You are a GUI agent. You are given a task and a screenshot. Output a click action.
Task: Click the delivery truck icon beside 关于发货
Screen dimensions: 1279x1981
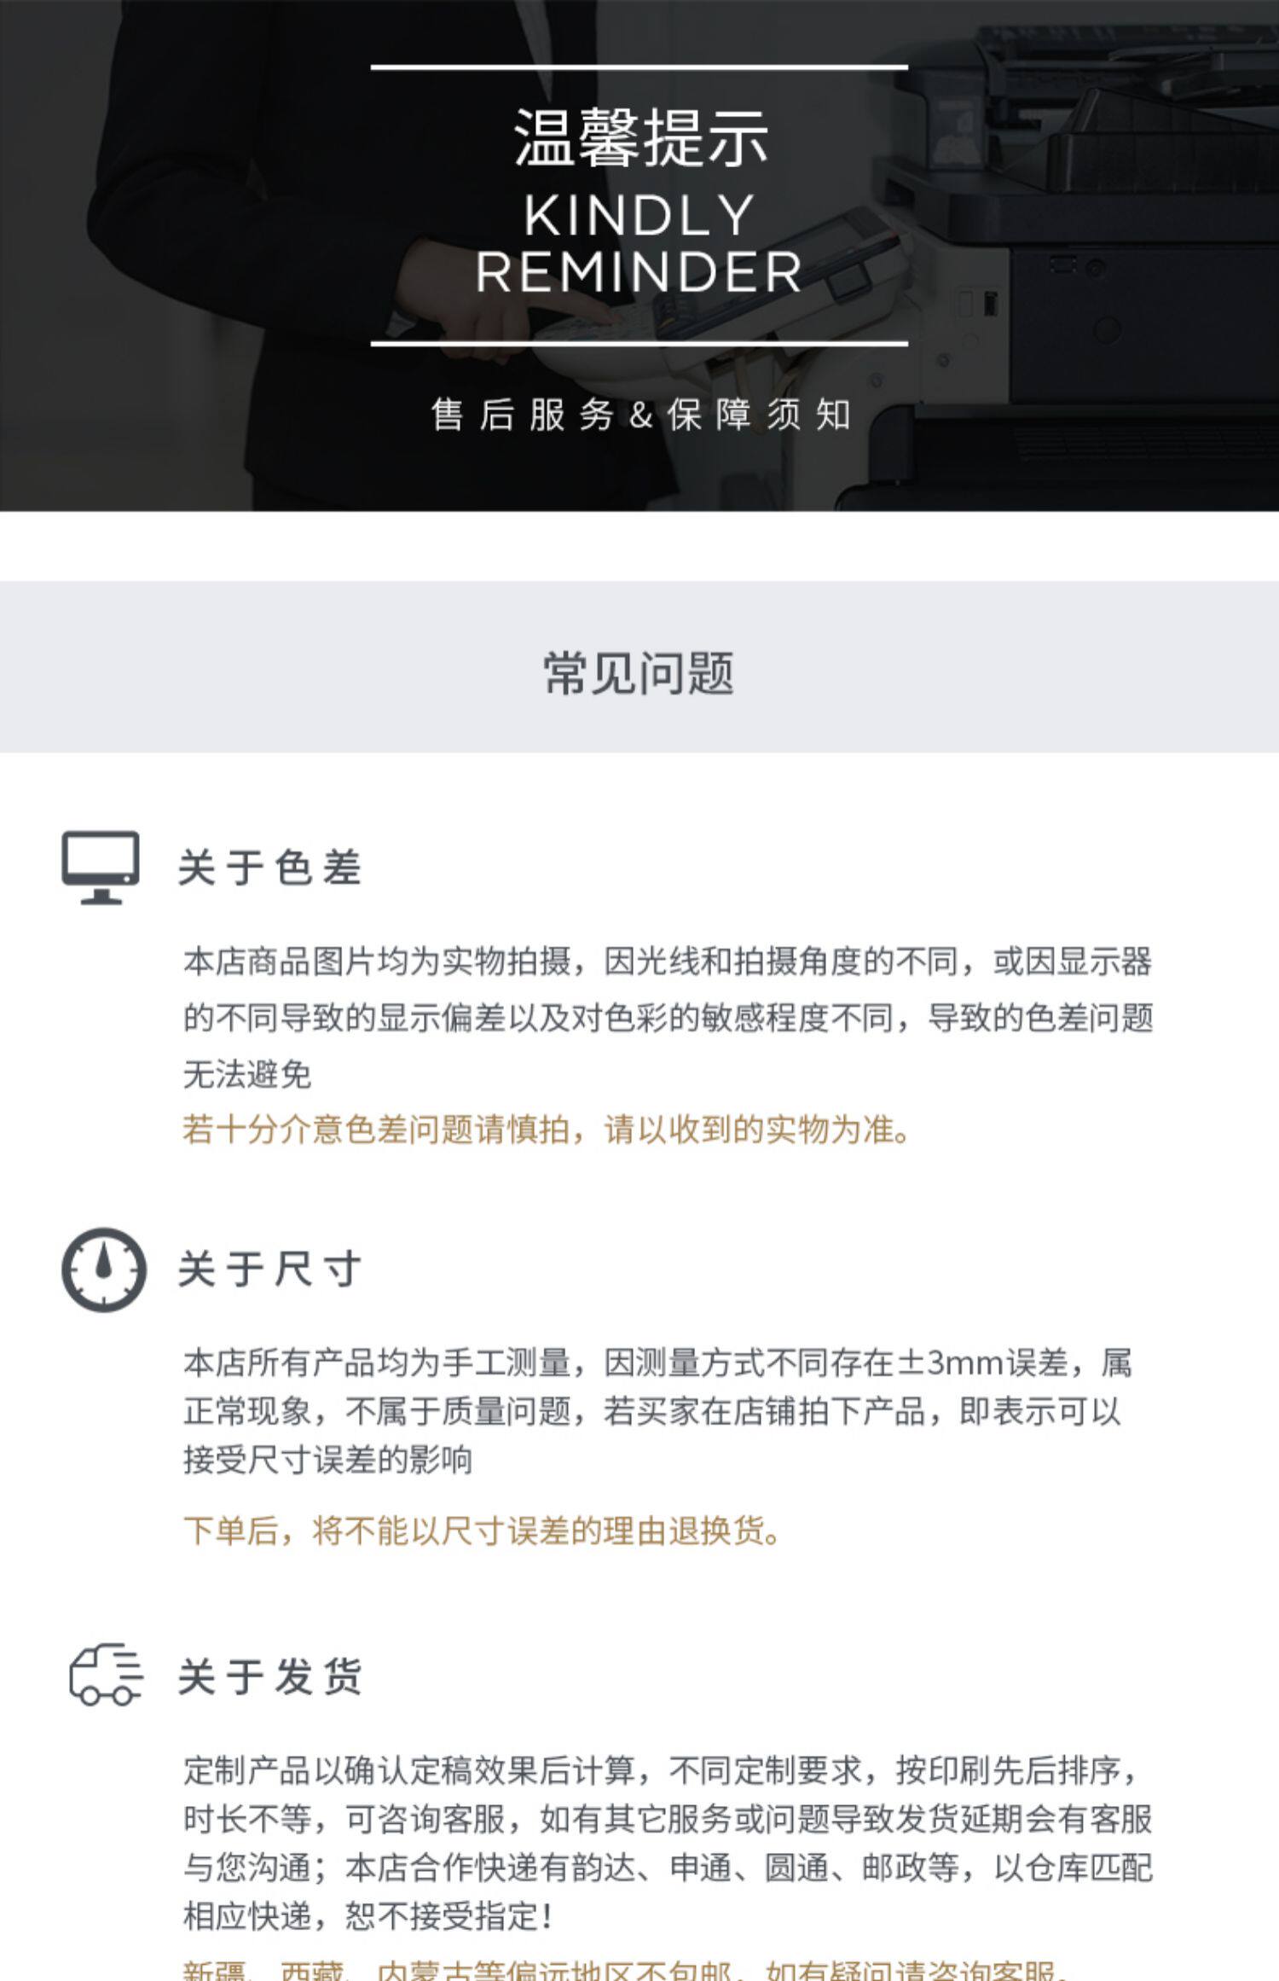[106, 1674]
